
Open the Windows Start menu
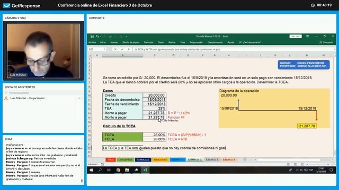tap(91, 170)
